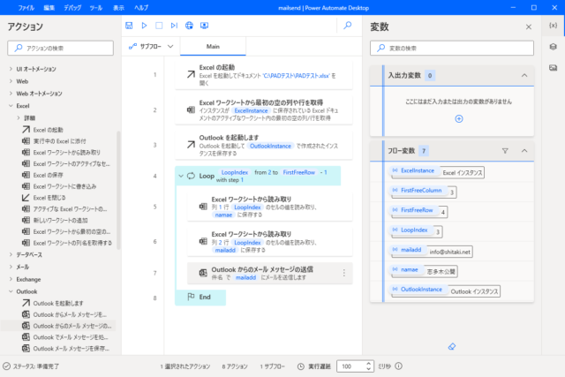Collapse the Excel action group
This screenshot has height=377, width=565.
[11, 106]
